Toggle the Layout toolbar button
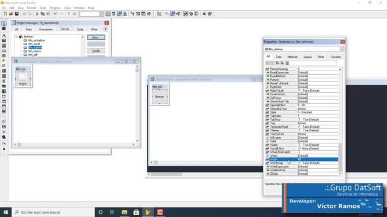The height and width of the screenshot is (217, 387). click(x=197, y=14)
